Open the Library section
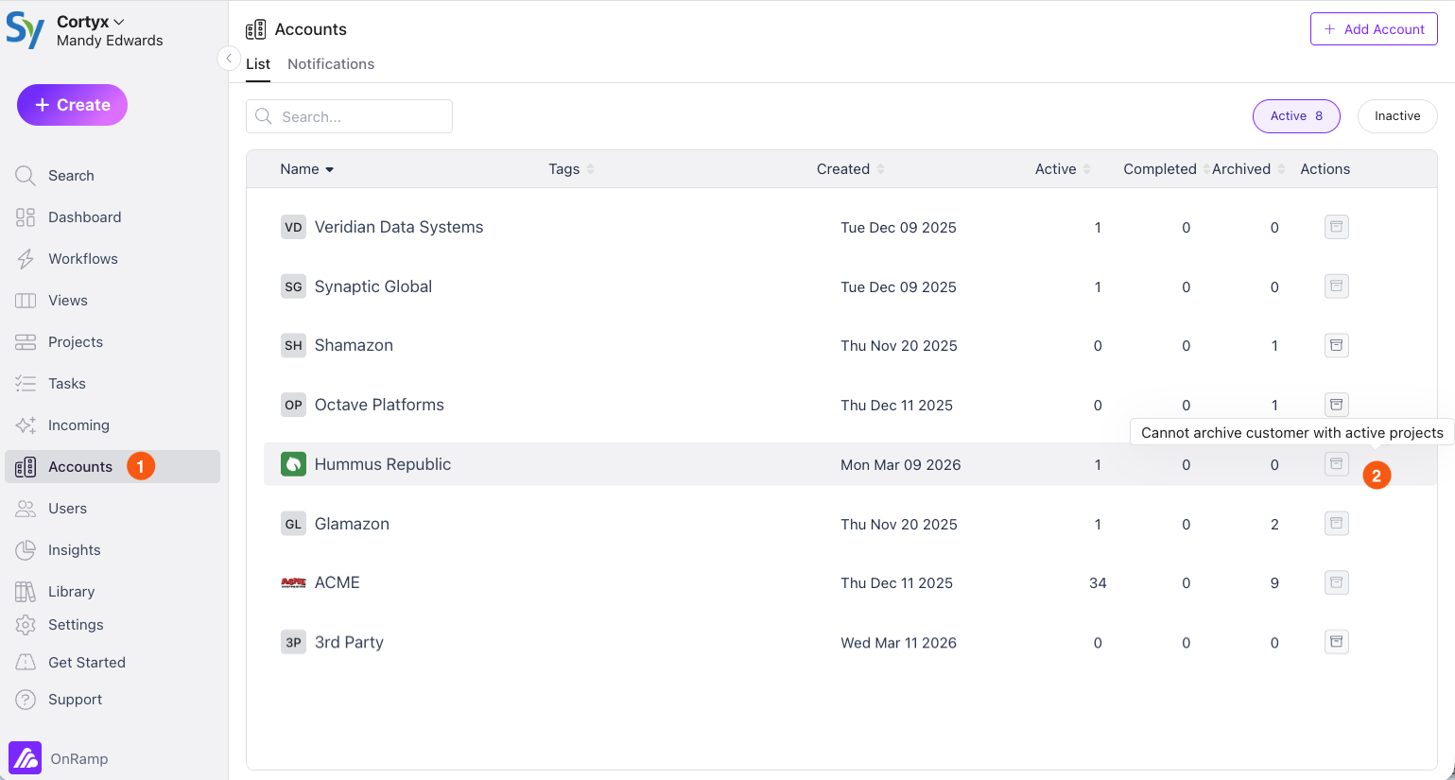 [x=69, y=591]
